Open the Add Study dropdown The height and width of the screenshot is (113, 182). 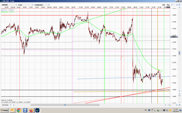pyautogui.click(x=6, y=105)
